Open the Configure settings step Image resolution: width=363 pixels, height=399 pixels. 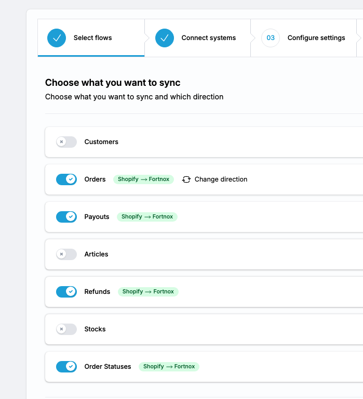304,38
